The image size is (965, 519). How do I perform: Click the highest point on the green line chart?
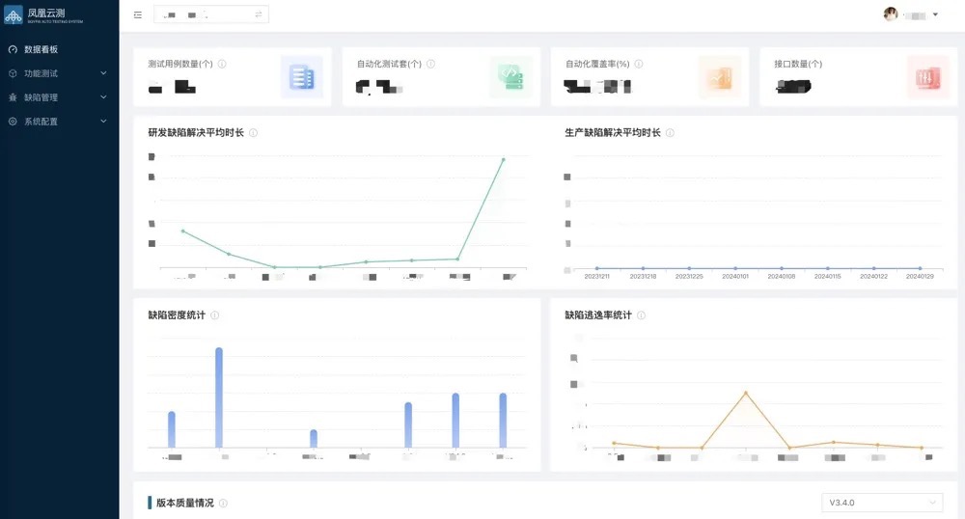click(504, 160)
